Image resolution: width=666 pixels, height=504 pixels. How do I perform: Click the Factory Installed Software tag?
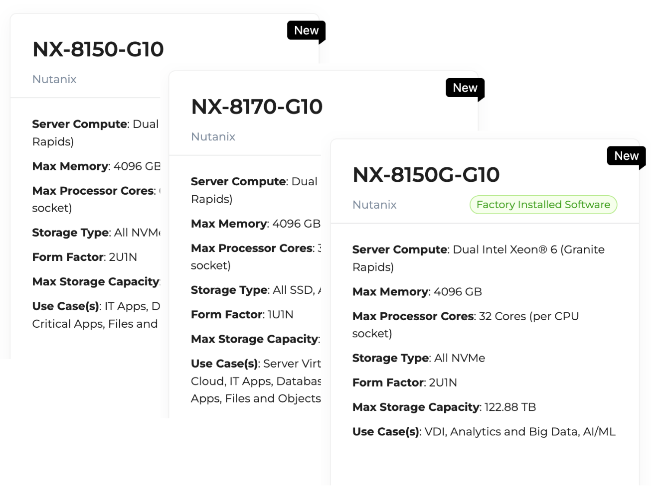pos(543,205)
